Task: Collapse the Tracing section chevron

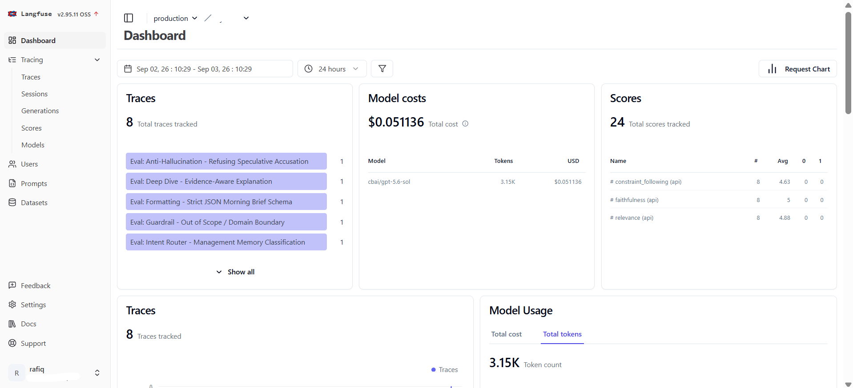Action: point(97,59)
